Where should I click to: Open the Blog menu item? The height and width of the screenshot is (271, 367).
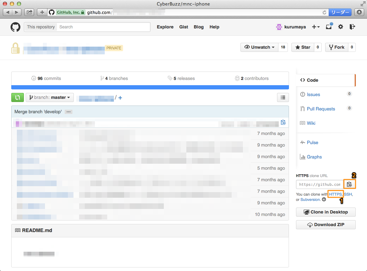pyautogui.click(x=199, y=27)
